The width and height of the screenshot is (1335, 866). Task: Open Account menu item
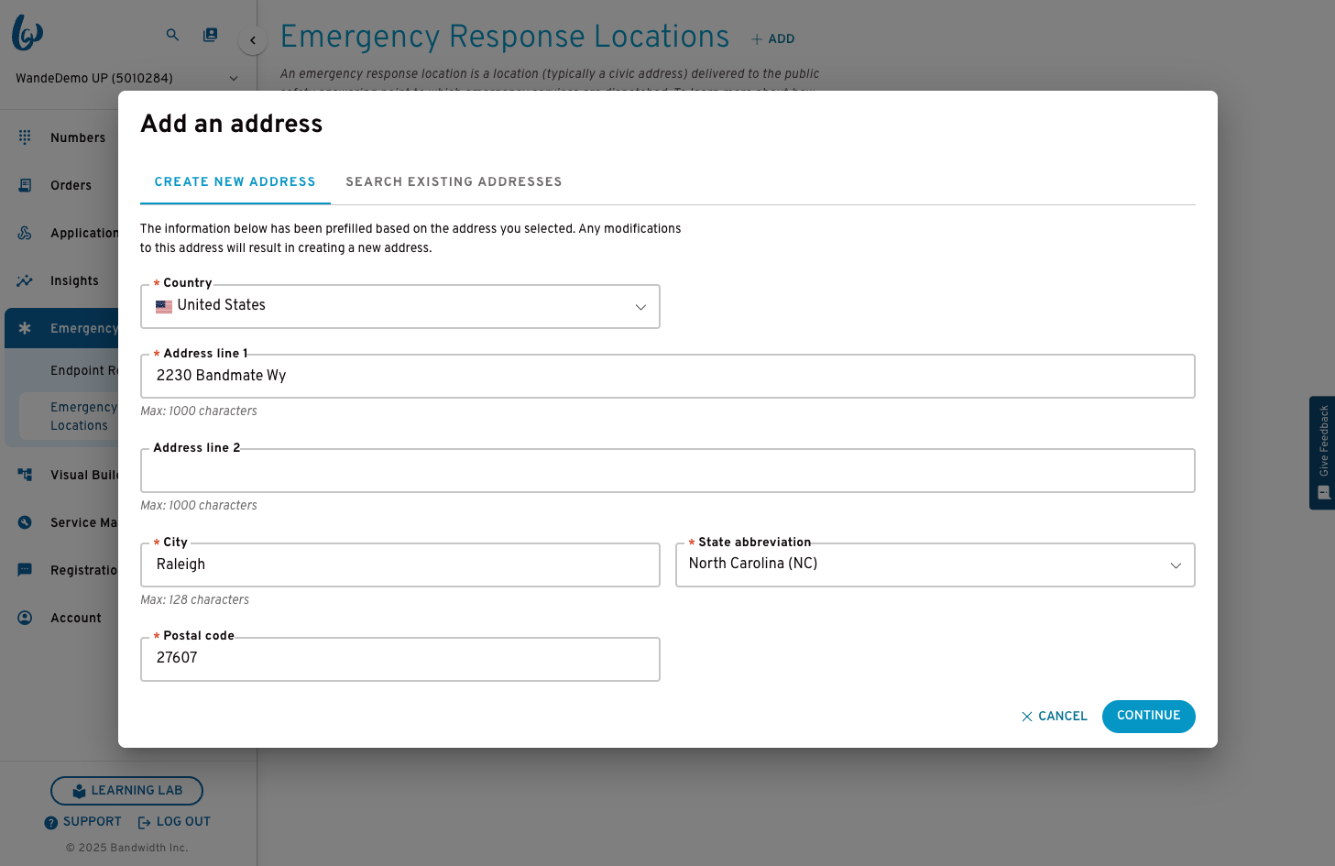point(76,619)
